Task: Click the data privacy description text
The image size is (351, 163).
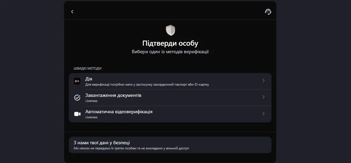Action: pyautogui.click(x=131, y=148)
